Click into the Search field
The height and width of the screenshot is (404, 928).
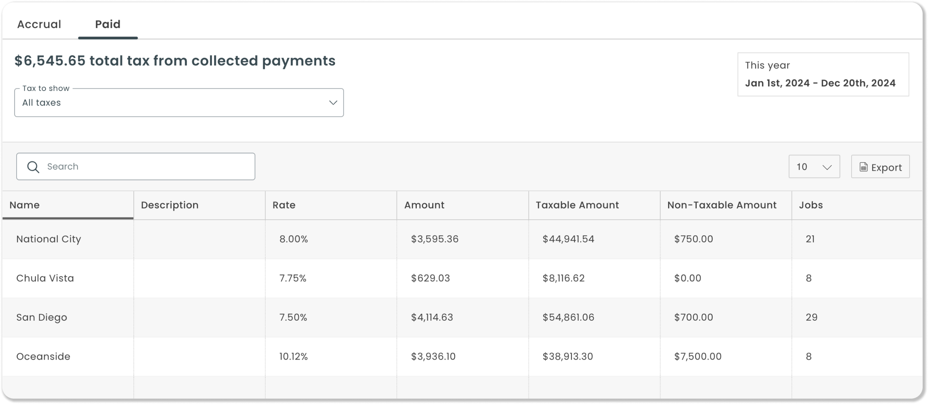click(136, 167)
